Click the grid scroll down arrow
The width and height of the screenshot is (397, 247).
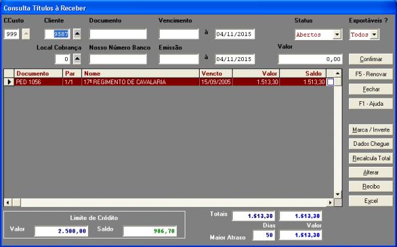[337, 194]
